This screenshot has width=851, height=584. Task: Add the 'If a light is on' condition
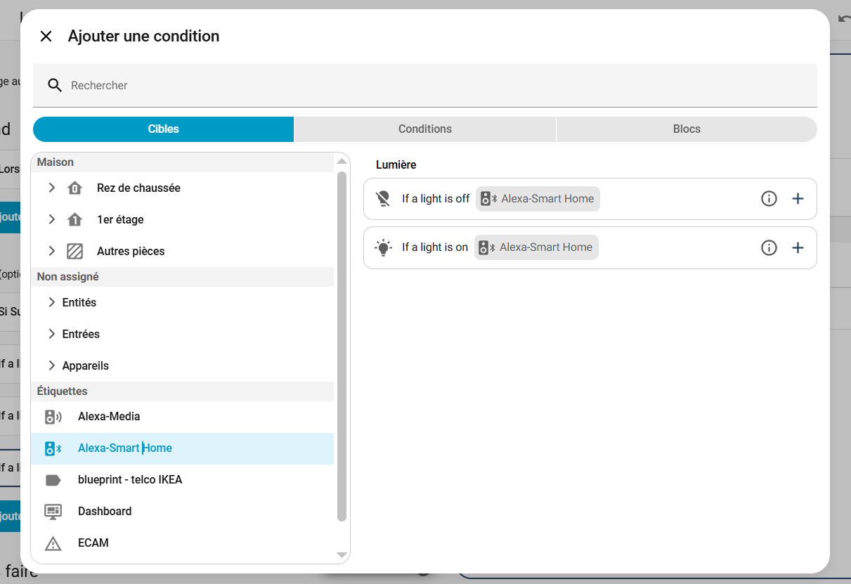pos(798,247)
